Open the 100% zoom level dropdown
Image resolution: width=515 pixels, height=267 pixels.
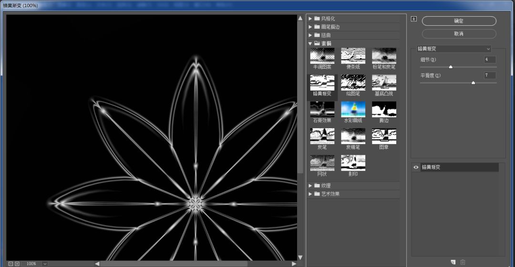click(45, 264)
